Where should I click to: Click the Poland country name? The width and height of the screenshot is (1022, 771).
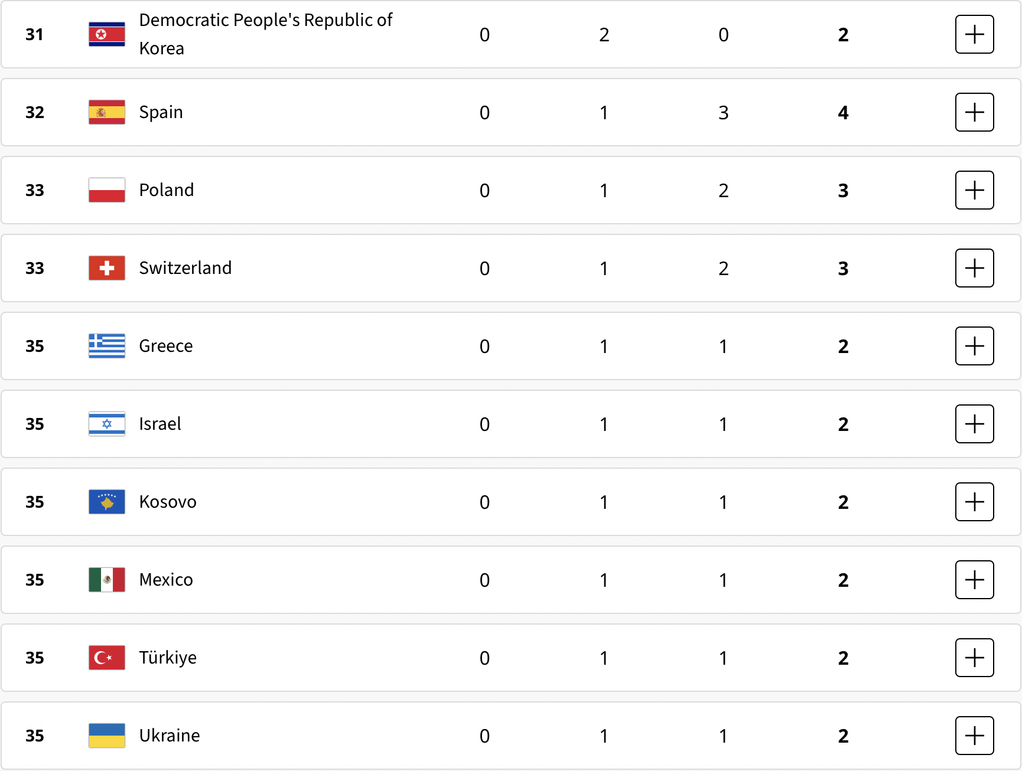167,190
